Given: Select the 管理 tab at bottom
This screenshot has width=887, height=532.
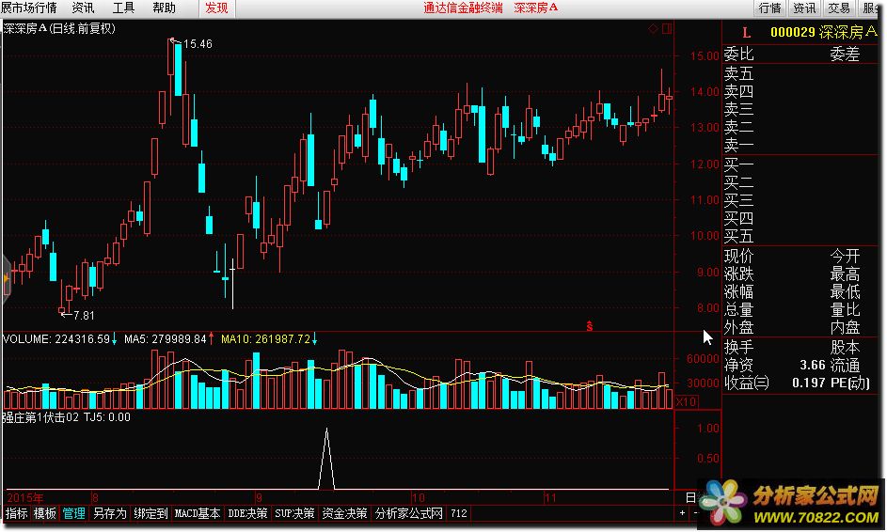Looking at the screenshot, I should pos(73,513).
